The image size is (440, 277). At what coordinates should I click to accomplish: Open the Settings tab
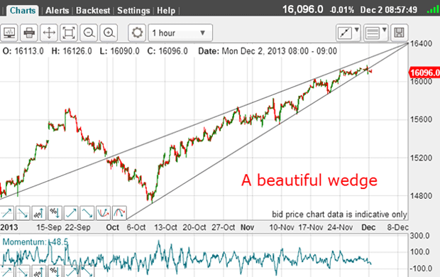tap(133, 11)
